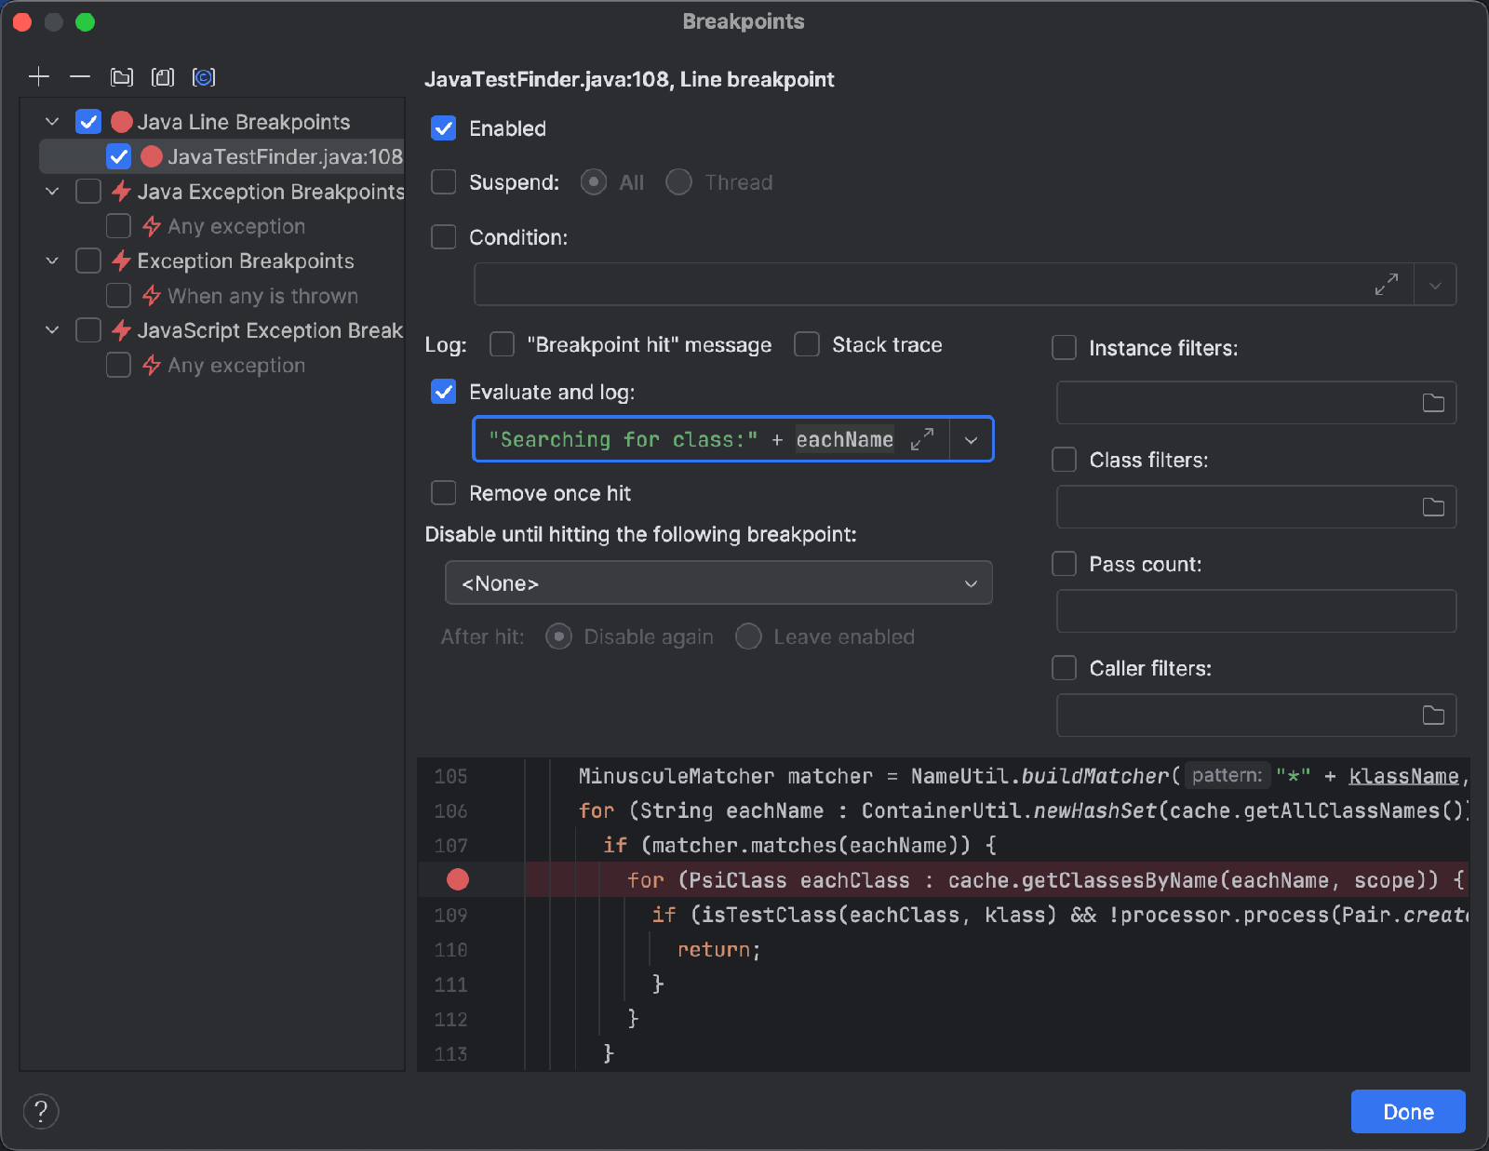Viewport: 1489px width, 1151px height.
Task: Enable Class filters checkbox
Action: (1064, 460)
